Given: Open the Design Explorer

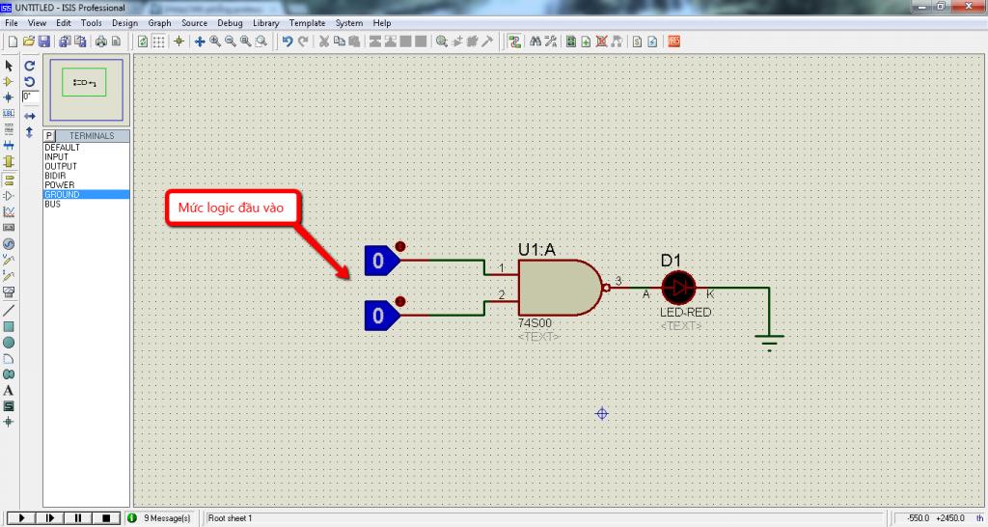Looking at the screenshot, I should [x=571, y=42].
